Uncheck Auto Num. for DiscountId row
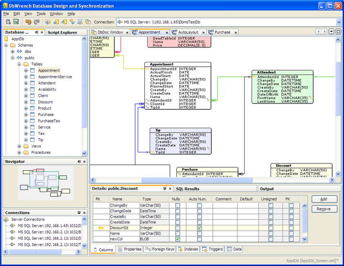Screen dimensions: 344x266 tap(199, 228)
